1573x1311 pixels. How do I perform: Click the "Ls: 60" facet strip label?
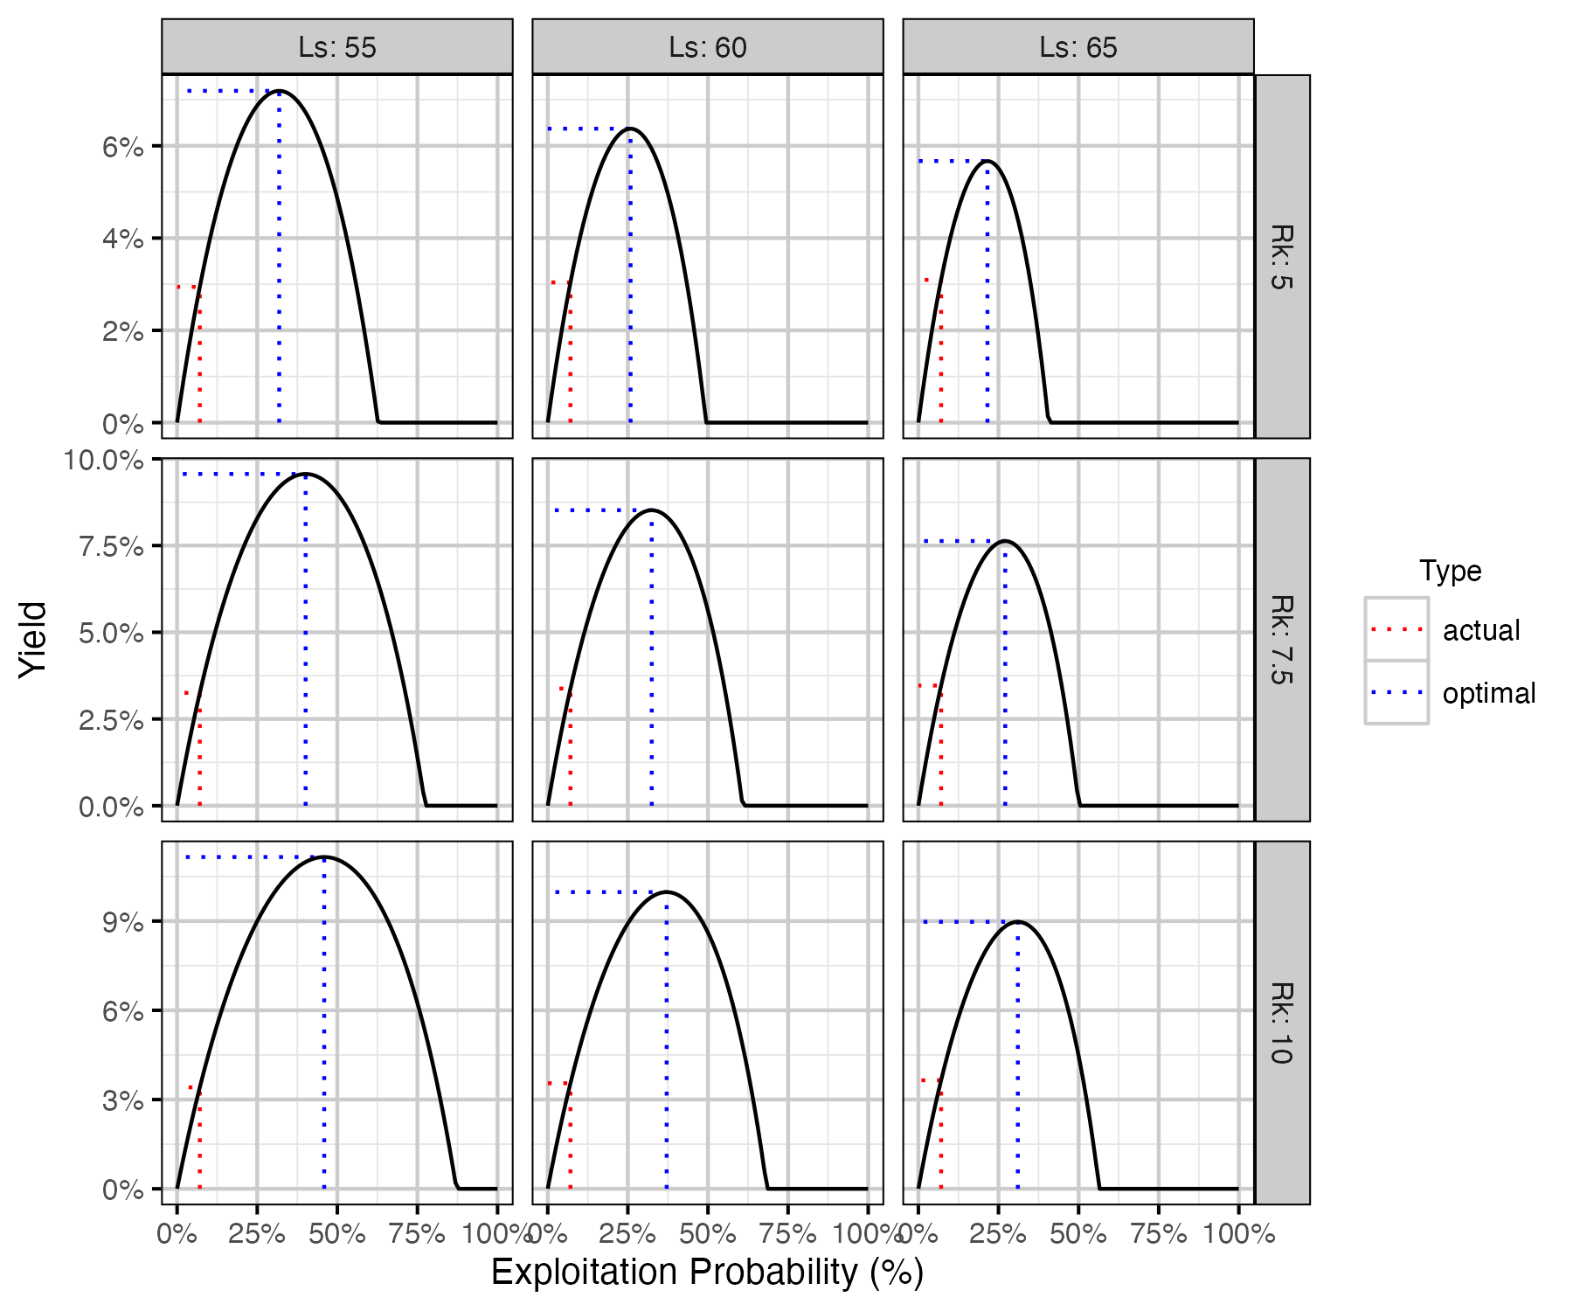tap(708, 47)
